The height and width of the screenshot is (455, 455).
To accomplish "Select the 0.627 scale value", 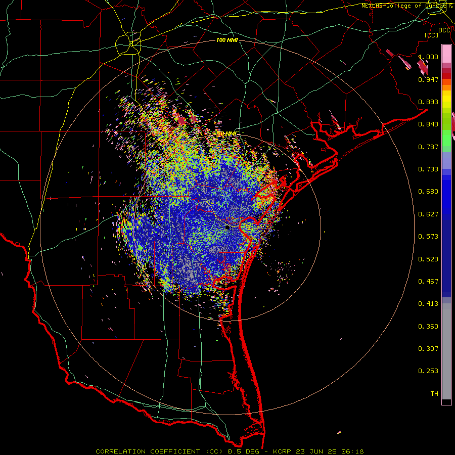I will point(428,214).
